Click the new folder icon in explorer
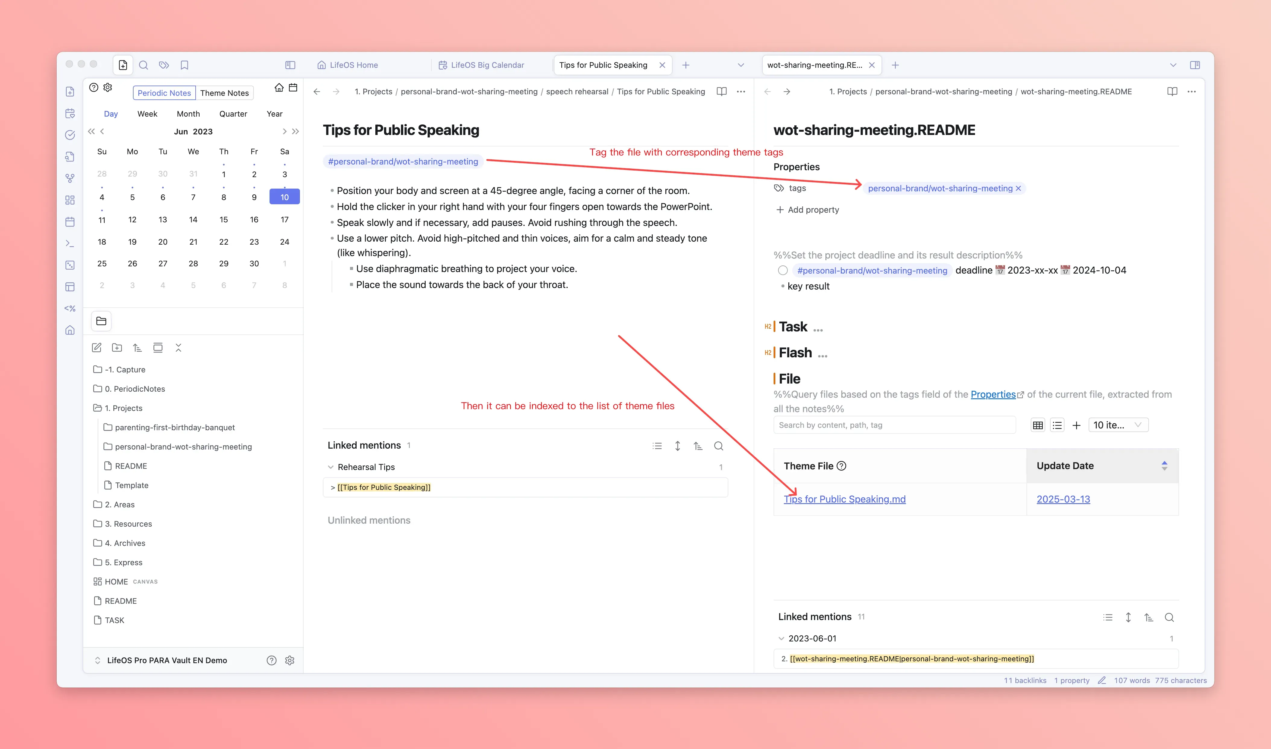Viewport: 1271px width, 749px height. coord(117,348)
